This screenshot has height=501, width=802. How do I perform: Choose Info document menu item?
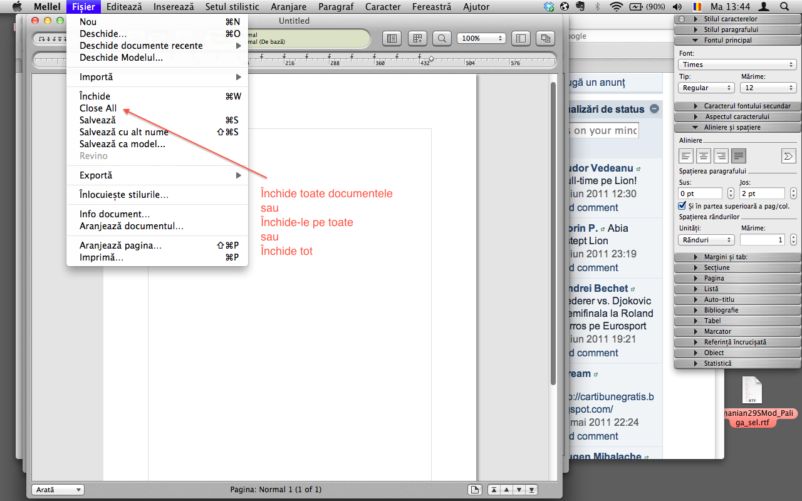pyautogui.click(x=157, y=214)
